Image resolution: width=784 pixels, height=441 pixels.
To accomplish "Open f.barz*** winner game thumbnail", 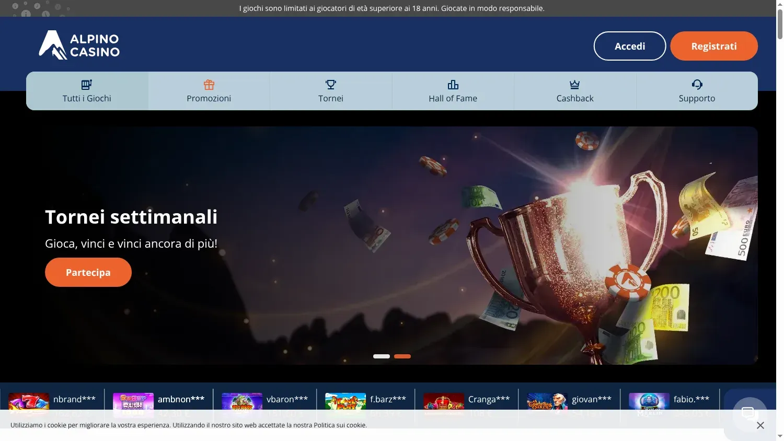I will (345, 405).
